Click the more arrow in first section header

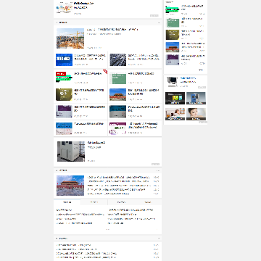tap(159, 22)
